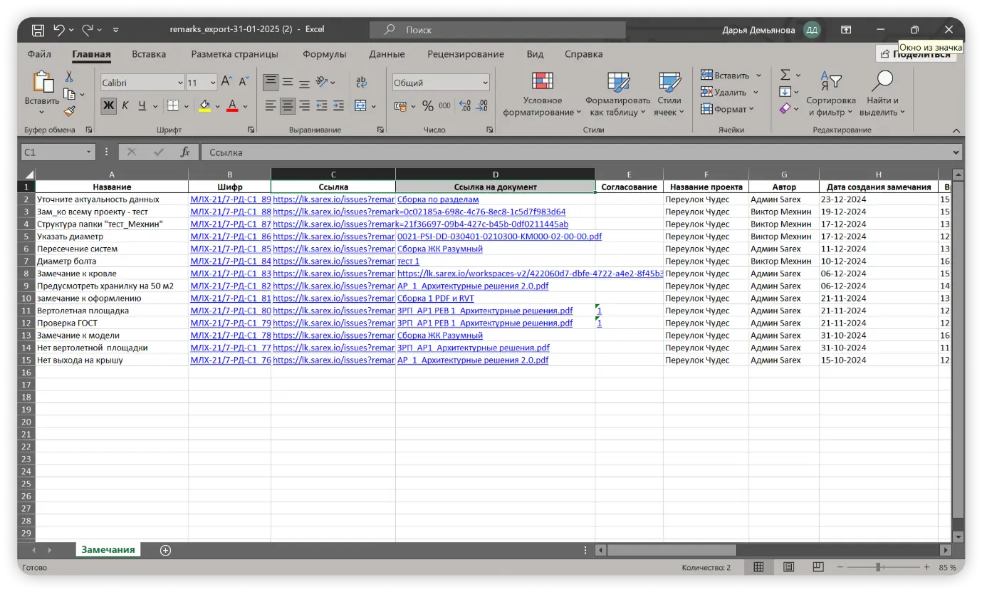This screenshot has width=982, height=592.
Task: Apply the red font color
Action: click(x=231, y=106)
